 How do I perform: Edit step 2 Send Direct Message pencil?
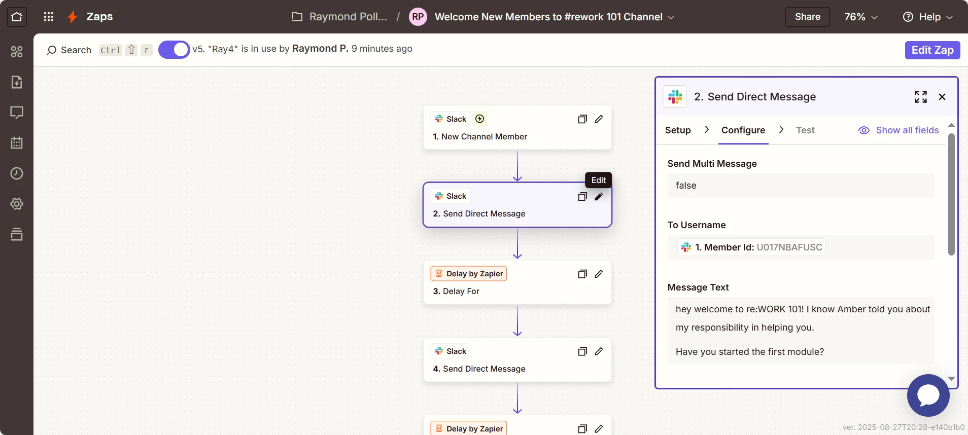pyautogui.click(x=599, y=196)
